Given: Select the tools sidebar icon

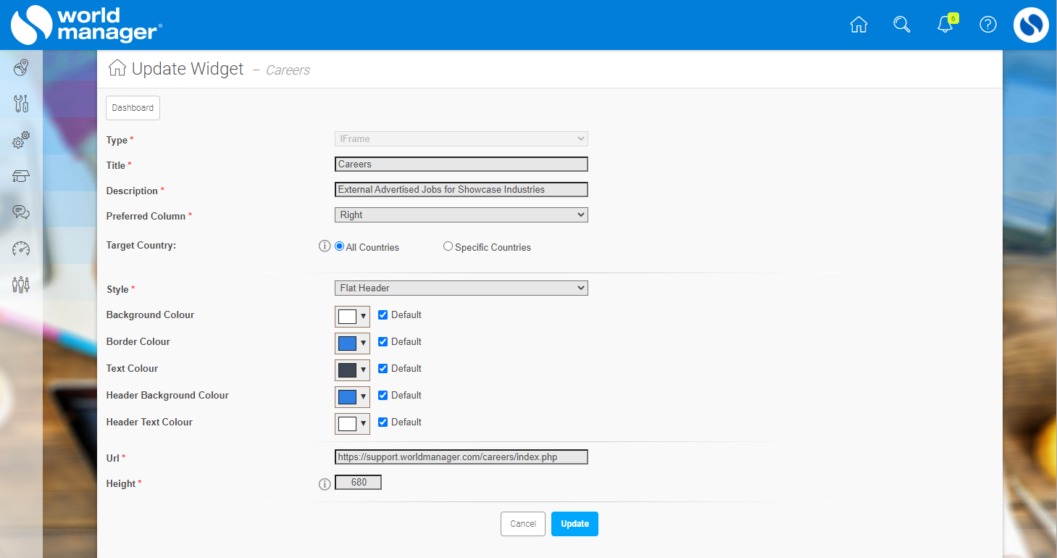Looking at the screenshot, I should 20,104.
